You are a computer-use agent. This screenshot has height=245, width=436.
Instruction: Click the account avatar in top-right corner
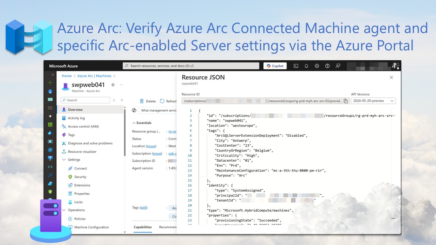pos(395,66)
